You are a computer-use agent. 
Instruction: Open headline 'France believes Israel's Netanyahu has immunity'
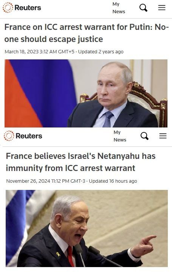click(x=81, y=162)
